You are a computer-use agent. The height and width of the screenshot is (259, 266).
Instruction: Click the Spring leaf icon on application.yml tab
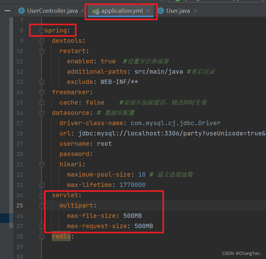(95, 10)
